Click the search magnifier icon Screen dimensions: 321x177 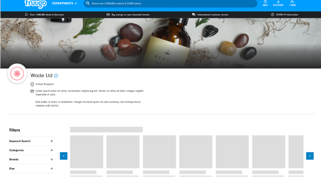88,3
